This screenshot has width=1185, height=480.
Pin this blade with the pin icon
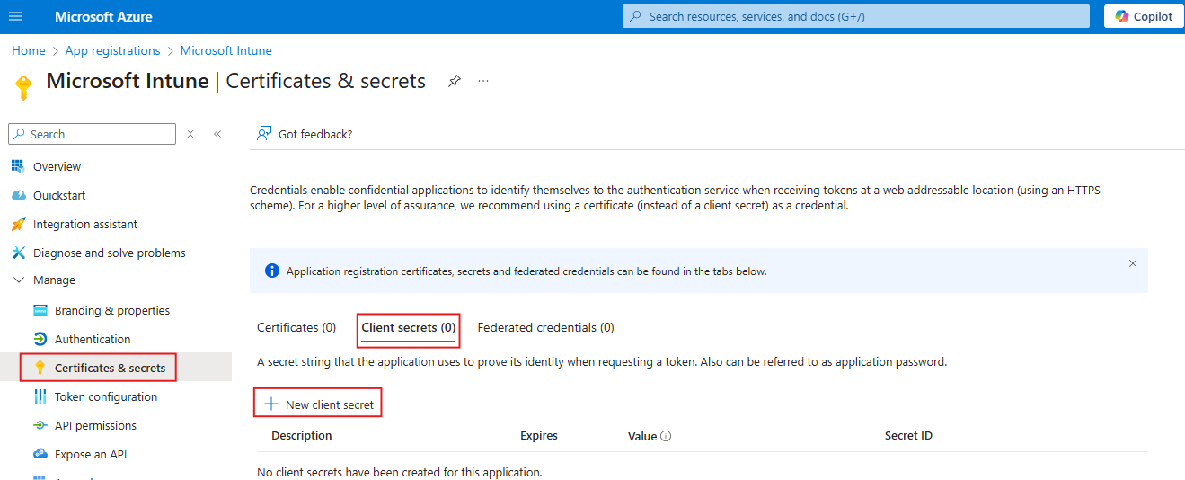(455, 81)
